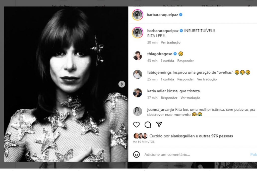Like the post using the heart icon
The height and width of the screenshot is (171, 257).
(136, 124)
